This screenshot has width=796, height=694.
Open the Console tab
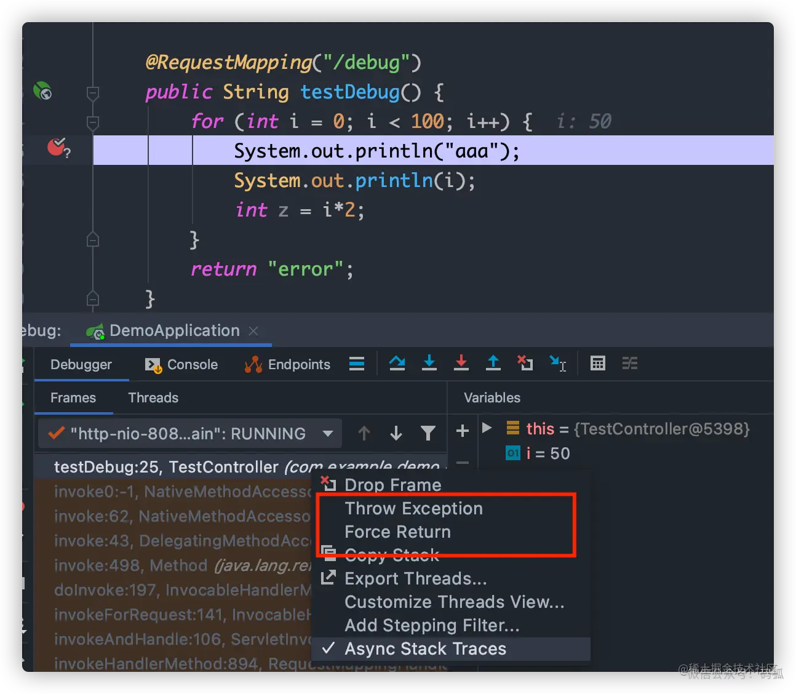pyautogui.click(x=181, y=365)
